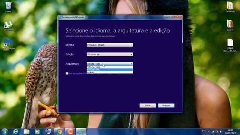The width and height of the screenshot is (240, 135).
Task: Open Windows Media Player from taskbar
Action: pyautogui.click(x=37, y=132)
